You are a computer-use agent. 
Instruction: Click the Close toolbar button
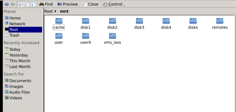90,4
